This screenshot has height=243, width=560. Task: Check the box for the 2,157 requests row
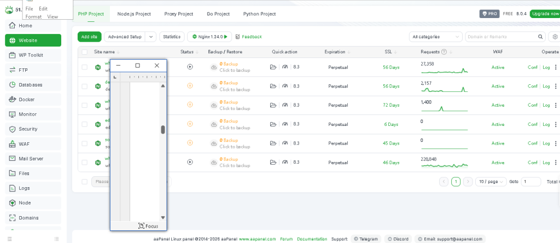(x=84, y=86)
